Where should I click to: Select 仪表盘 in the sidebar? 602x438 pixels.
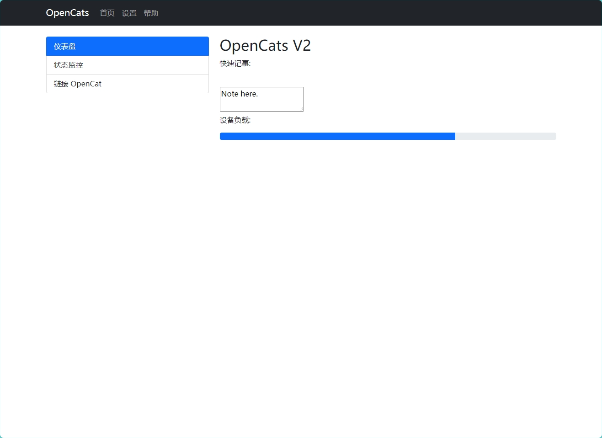[128, 46]
